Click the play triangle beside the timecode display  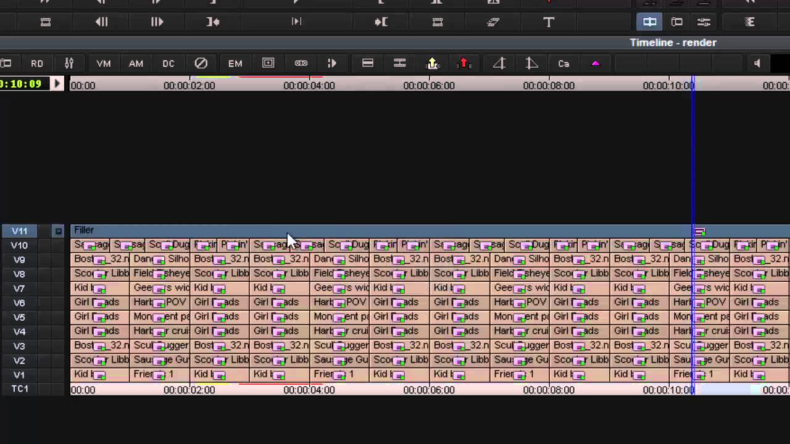click(x=57, y=83)
